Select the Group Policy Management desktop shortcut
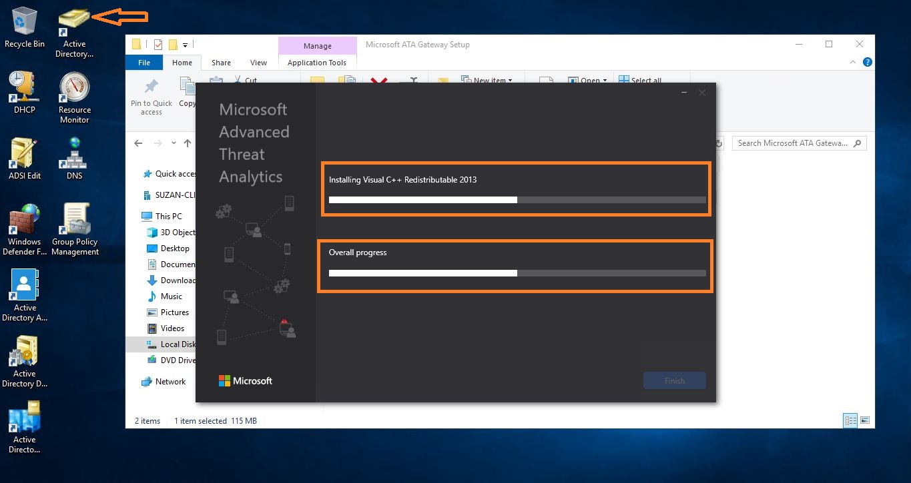 point(75,230)
